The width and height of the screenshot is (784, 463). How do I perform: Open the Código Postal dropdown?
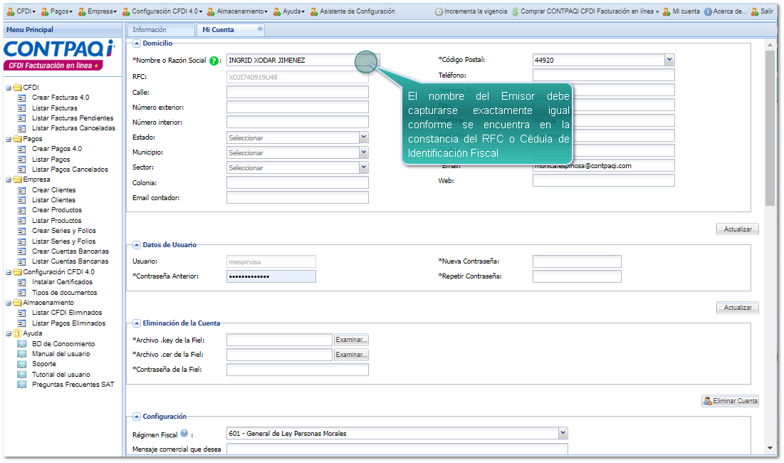pos(669,61)
